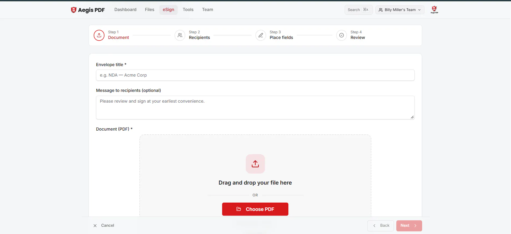Open the Dashboard tab
The width and height of the screenshot is (511, 234).
(125, 10)
